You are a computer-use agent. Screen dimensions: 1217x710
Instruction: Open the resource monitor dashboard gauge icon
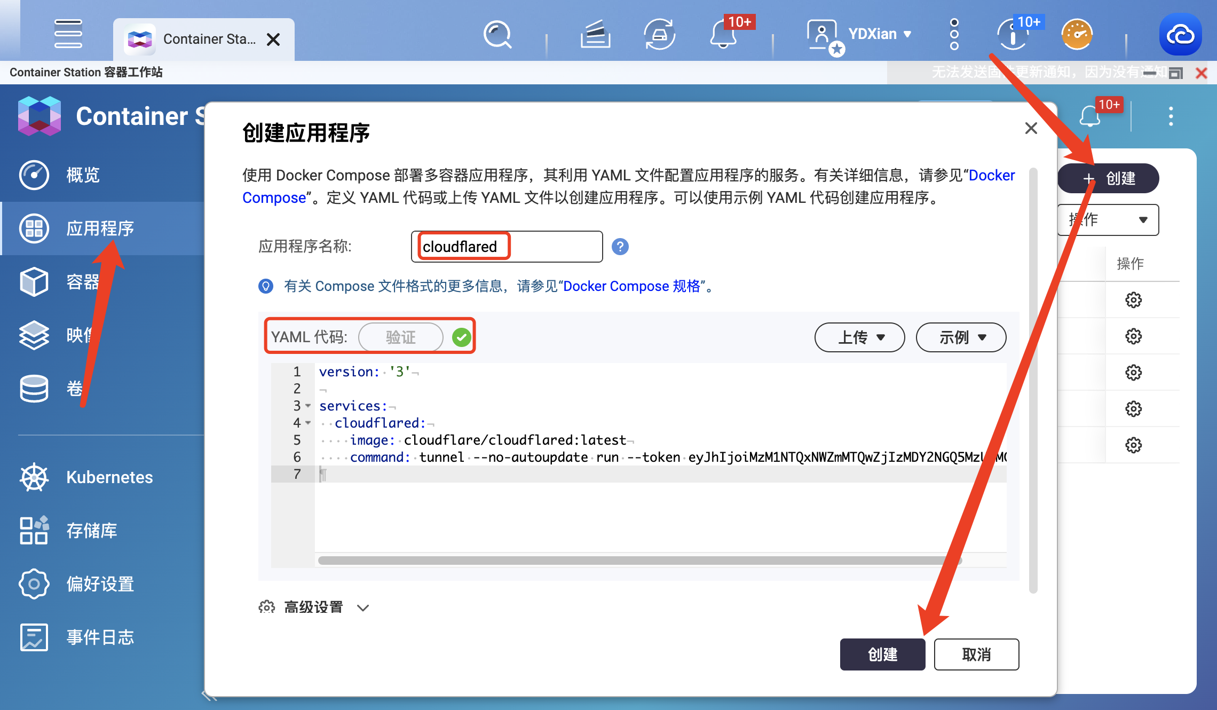point(1077,35)
